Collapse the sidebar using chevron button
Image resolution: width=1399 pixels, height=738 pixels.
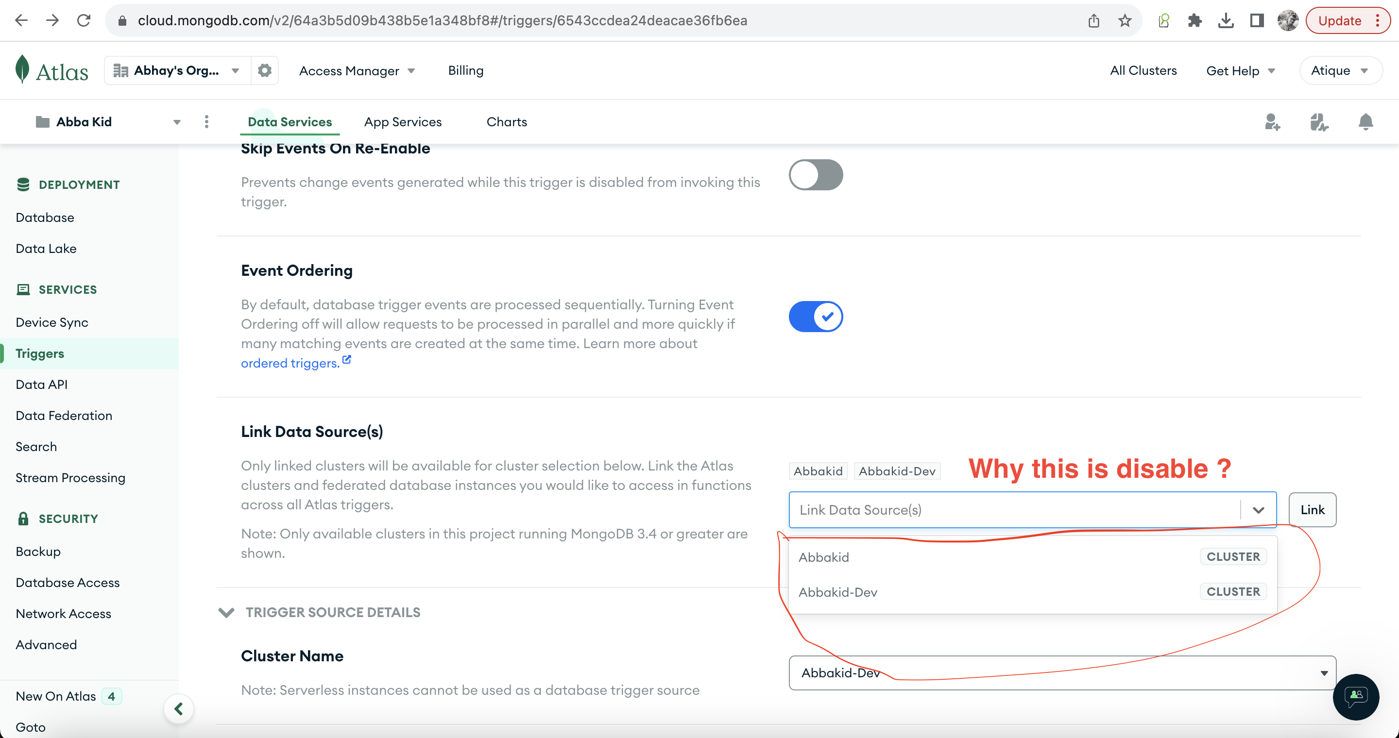[179, 709]
